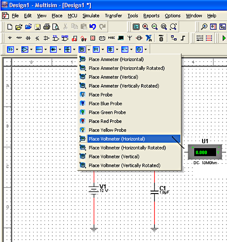Open the Transfer menu

(113, 16)
